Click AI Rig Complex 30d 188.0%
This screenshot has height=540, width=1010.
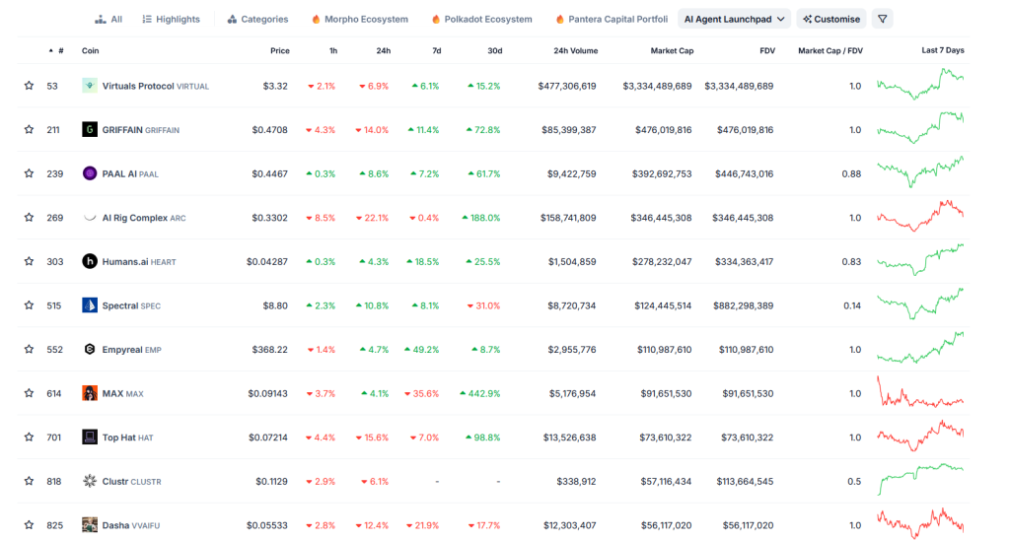480,218
